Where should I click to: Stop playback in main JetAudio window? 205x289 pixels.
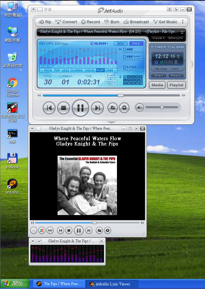coord(64,108)
